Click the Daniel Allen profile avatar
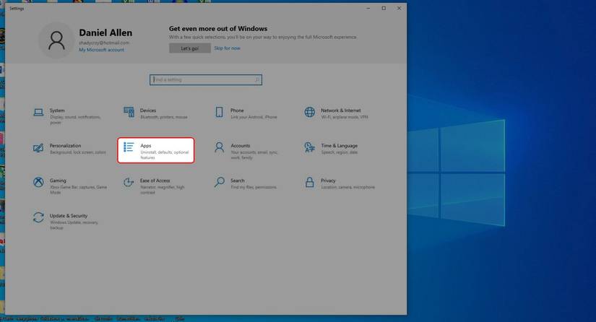This screenshot has height=322, width=596. [56, 40]
